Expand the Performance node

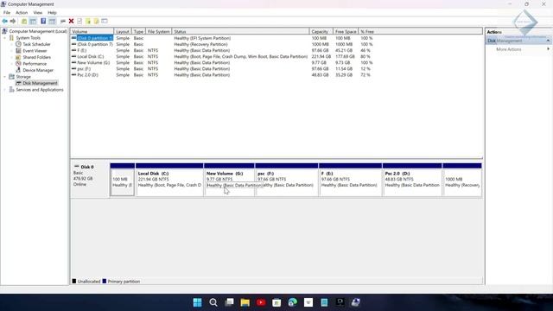11,63
